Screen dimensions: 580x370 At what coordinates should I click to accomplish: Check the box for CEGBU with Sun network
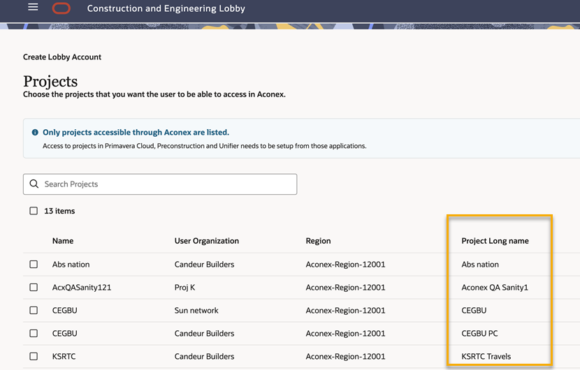tap(34, 310)
